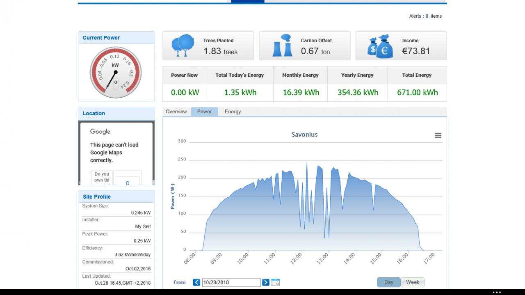This screenshot has height=295, width=525.
Task: Click "This page can't load Google Maps" message
Action: (114, 153)
